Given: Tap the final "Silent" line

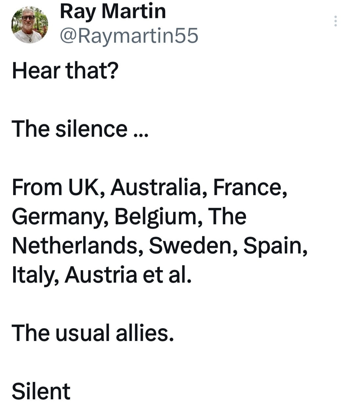Looking at the screenshot, I should coord(41,391).
